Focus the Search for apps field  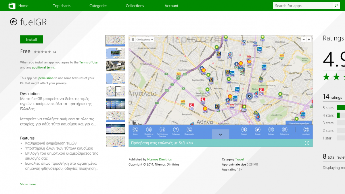(303, 6)
